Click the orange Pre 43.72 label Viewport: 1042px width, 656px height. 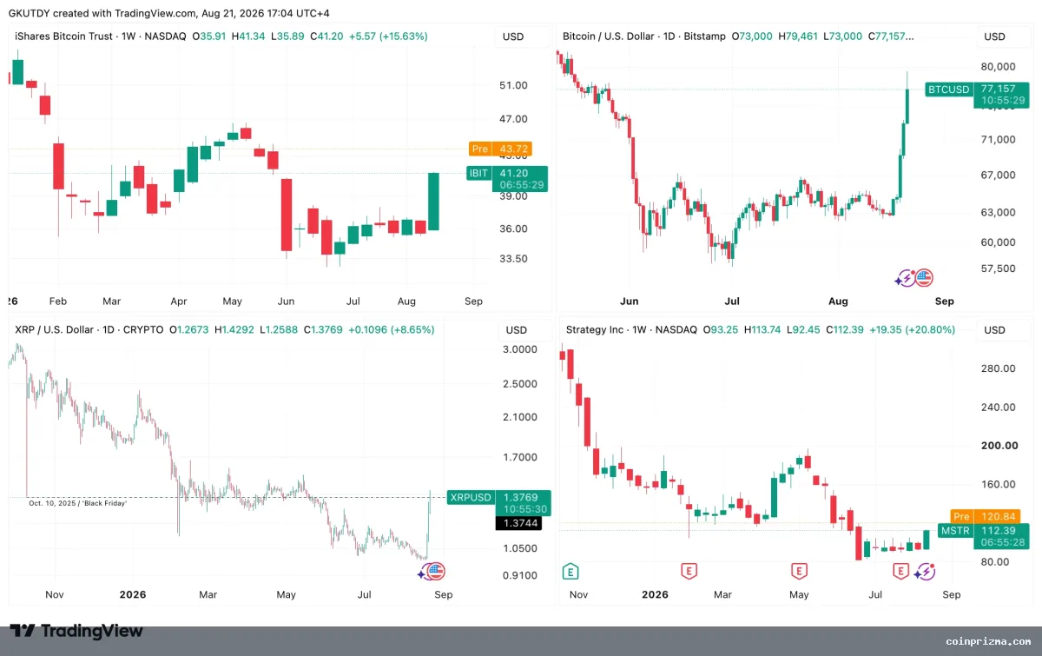point(499,149)
